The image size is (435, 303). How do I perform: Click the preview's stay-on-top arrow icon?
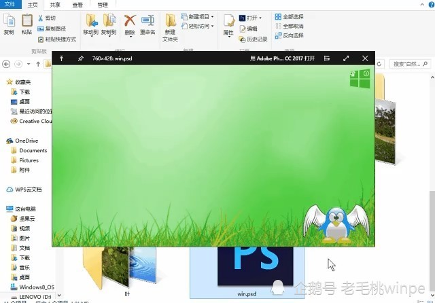click(62, 58)
